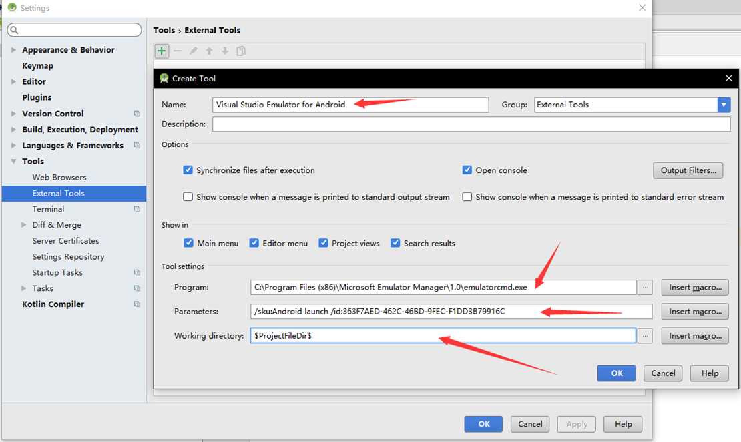Copy tool using the copy toolbar icon
Screen dimensions: 741x442
click(x=241, y=51)
